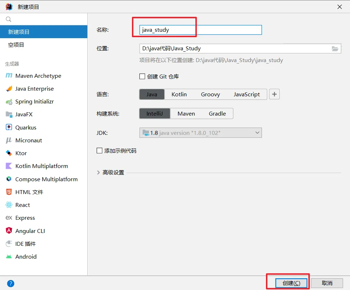Click the 创建(C) button

point(291,283)
